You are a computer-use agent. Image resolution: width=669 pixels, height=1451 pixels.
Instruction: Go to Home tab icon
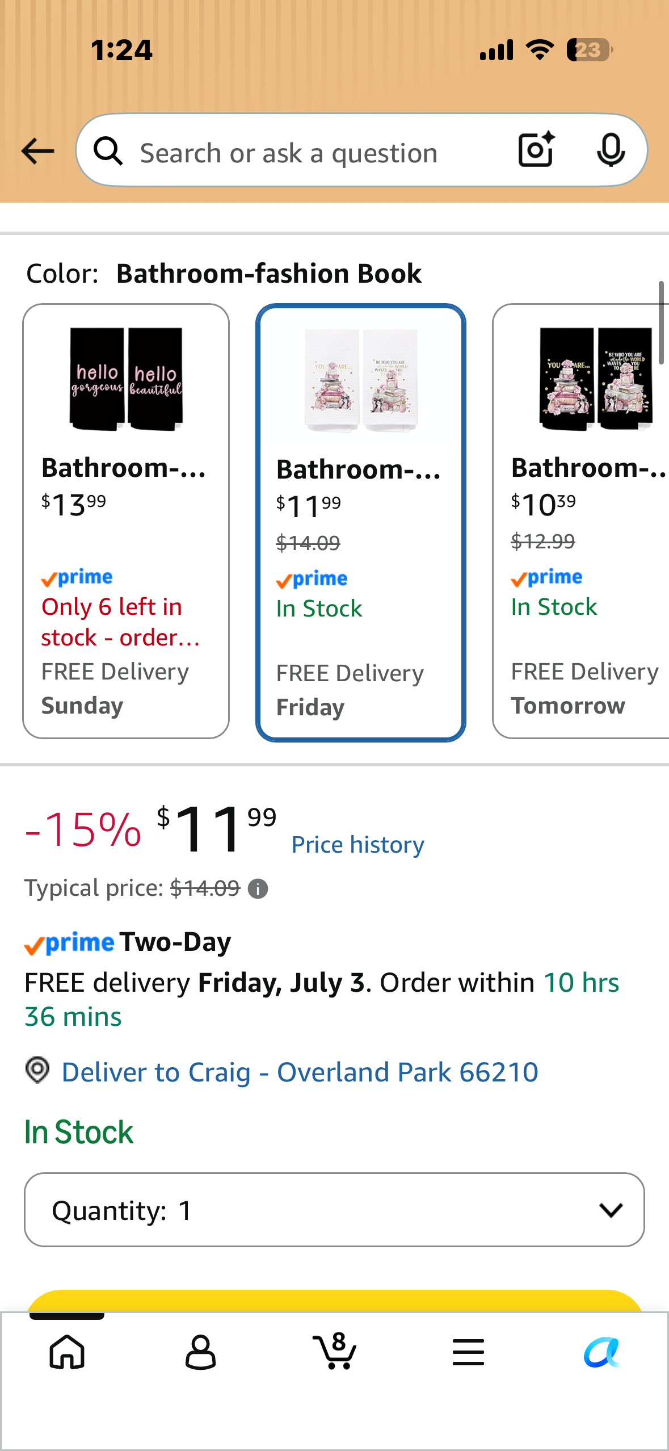point(67,1352)
